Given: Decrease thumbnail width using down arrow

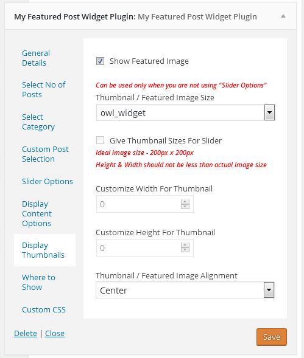Looking at the screenshot, I should 185,207.
